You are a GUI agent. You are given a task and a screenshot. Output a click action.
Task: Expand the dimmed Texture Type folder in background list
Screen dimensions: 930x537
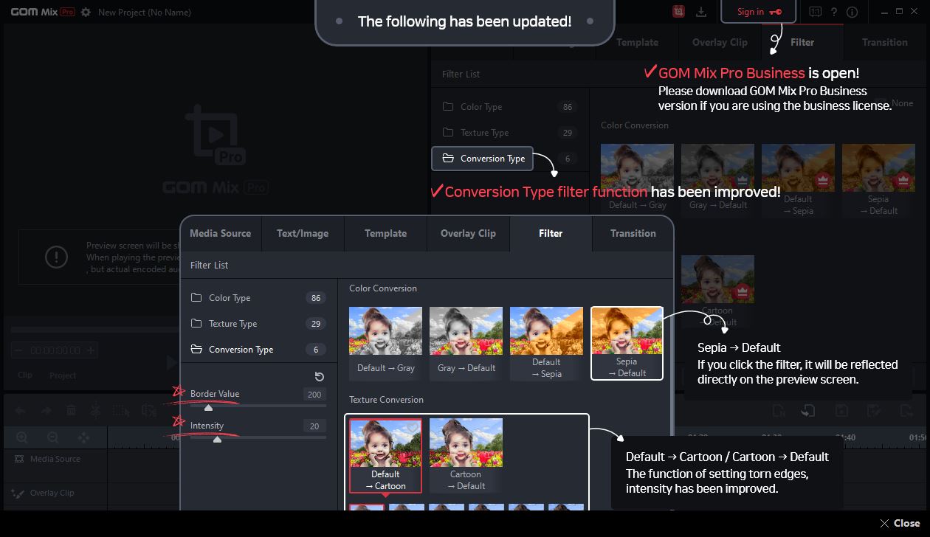pos(508,133)
